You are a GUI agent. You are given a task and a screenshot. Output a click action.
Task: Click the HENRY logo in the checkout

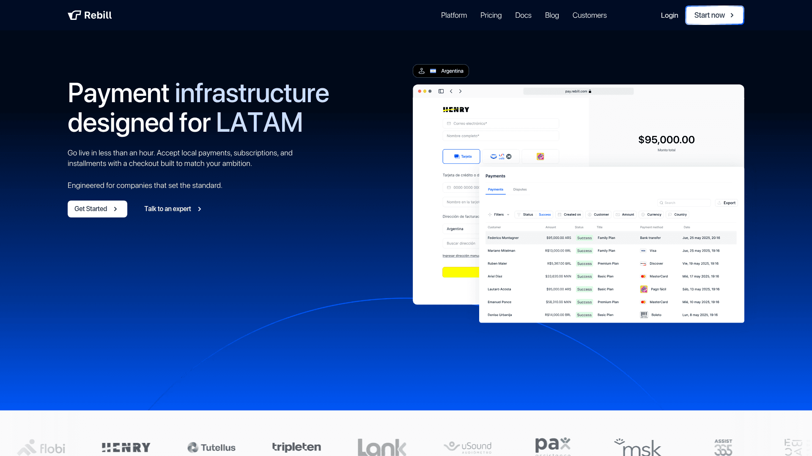point(456,110)
